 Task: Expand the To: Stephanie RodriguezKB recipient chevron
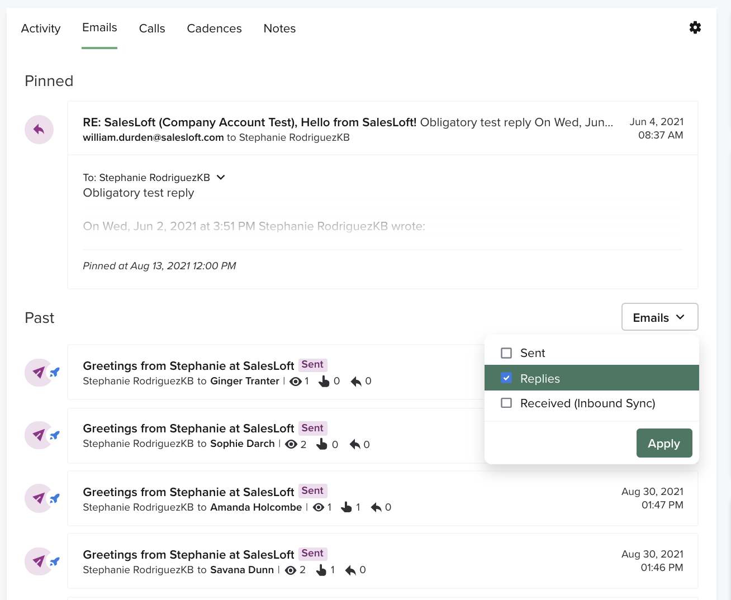tap(221, 177)
